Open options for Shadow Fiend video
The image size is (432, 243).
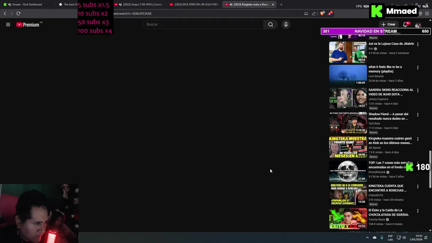point(418,115)
